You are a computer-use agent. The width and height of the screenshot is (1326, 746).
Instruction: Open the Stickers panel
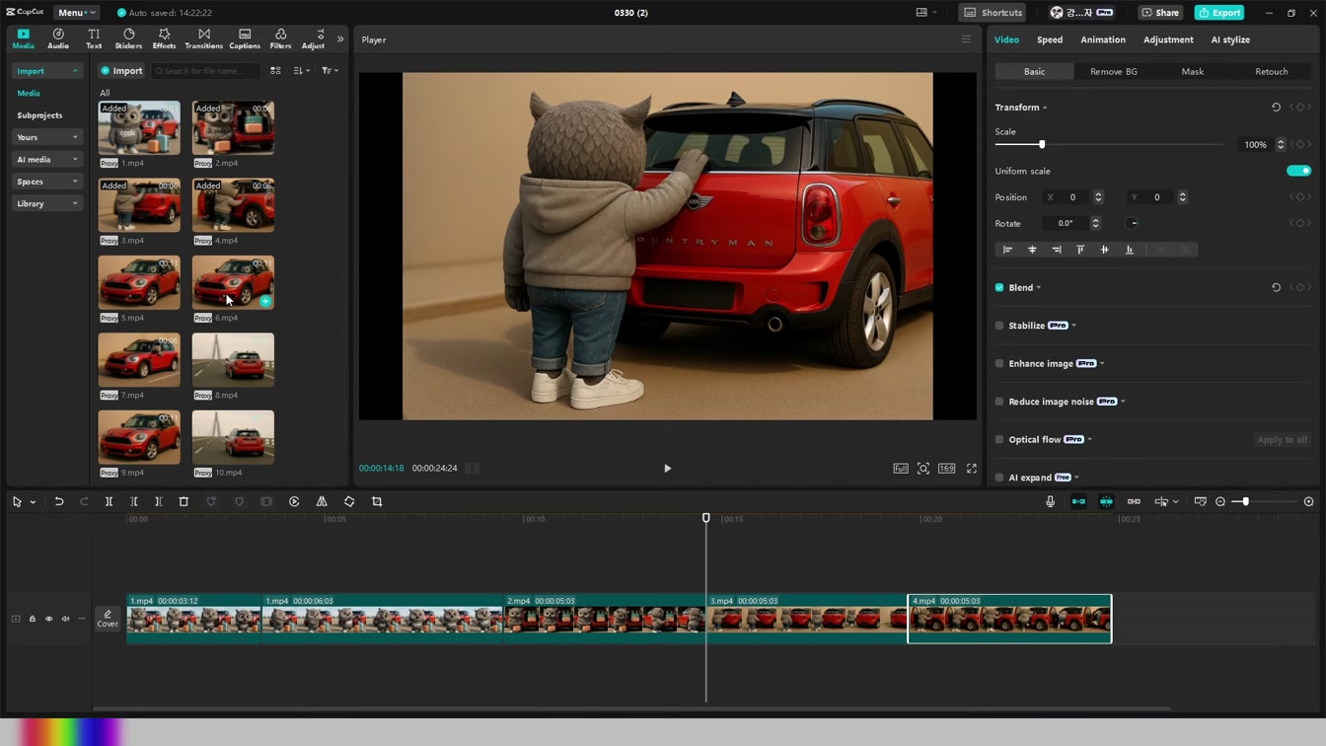coord(128,38)
